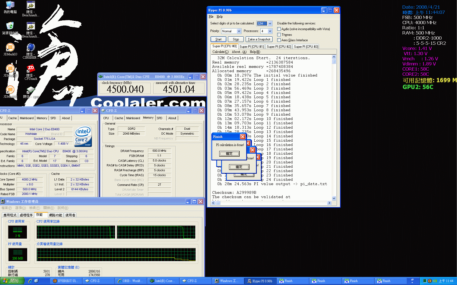
Task: Enable the Themes checkbox in Hyper PI
Action: [279, 34]
